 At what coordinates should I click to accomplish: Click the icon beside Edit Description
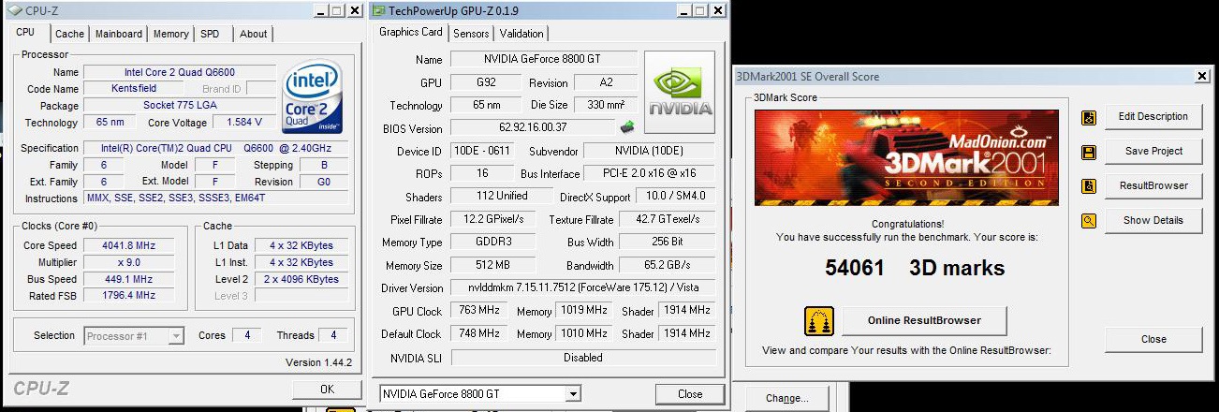coord(1089,117)
